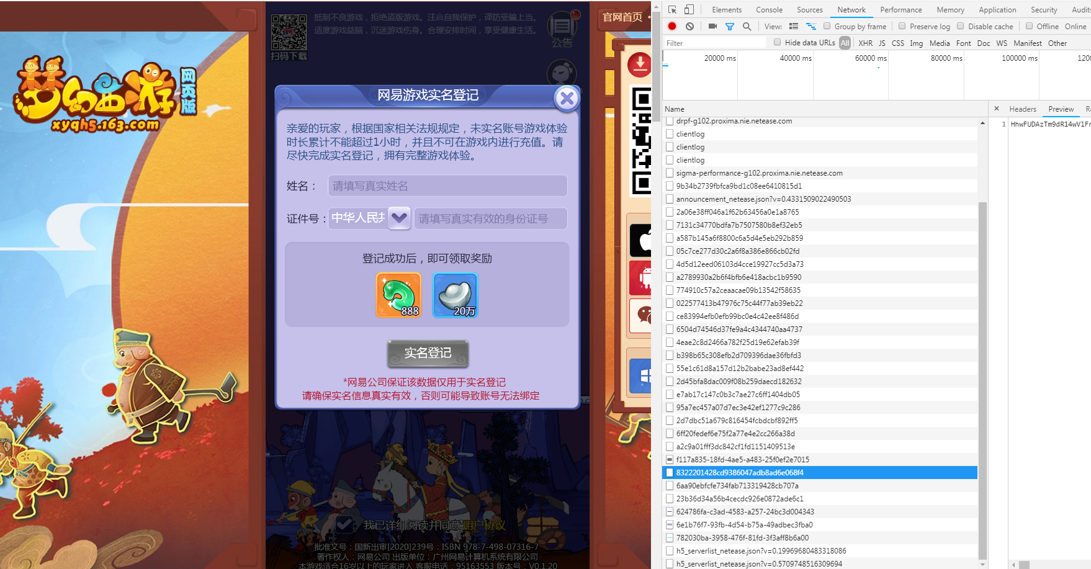Filter requests by JS type

pos(882,43)
